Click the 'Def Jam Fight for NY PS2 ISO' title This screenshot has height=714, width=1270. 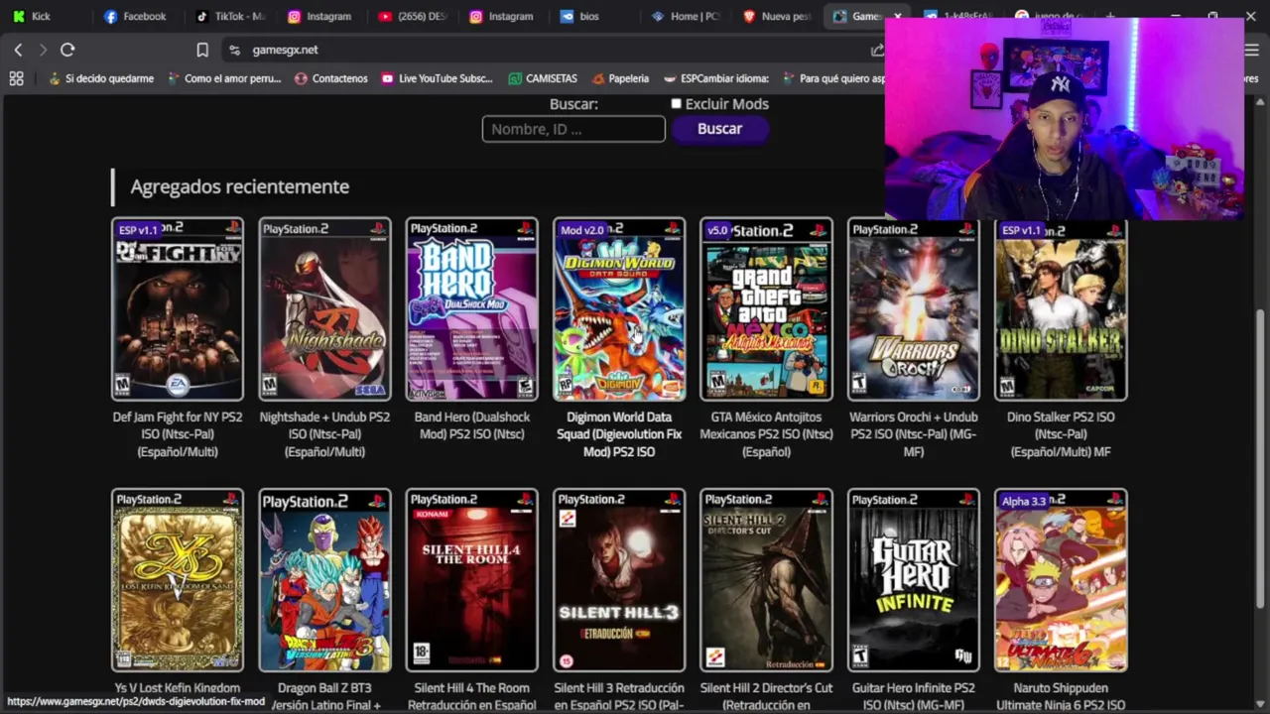click(x=178, y=434)
